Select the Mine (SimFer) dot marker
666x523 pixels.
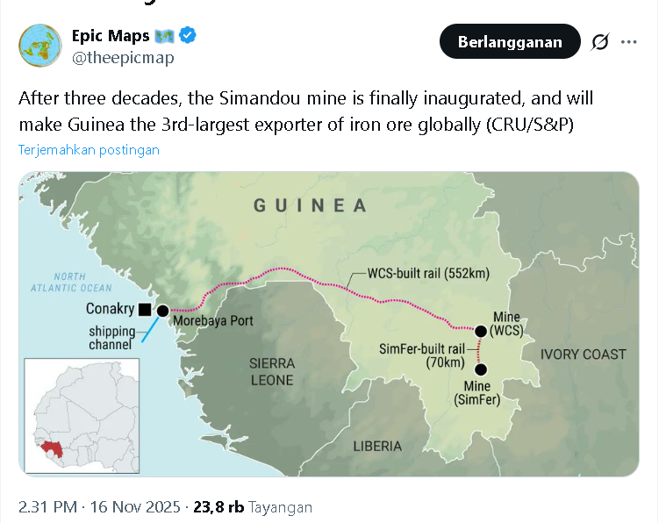pyautogui.click(x=480, y=369)
